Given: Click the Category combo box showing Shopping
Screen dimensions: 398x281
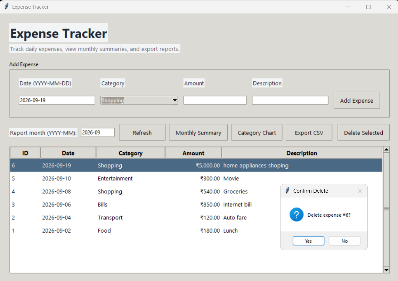Looking at the screenshot, I should [139, 100].
